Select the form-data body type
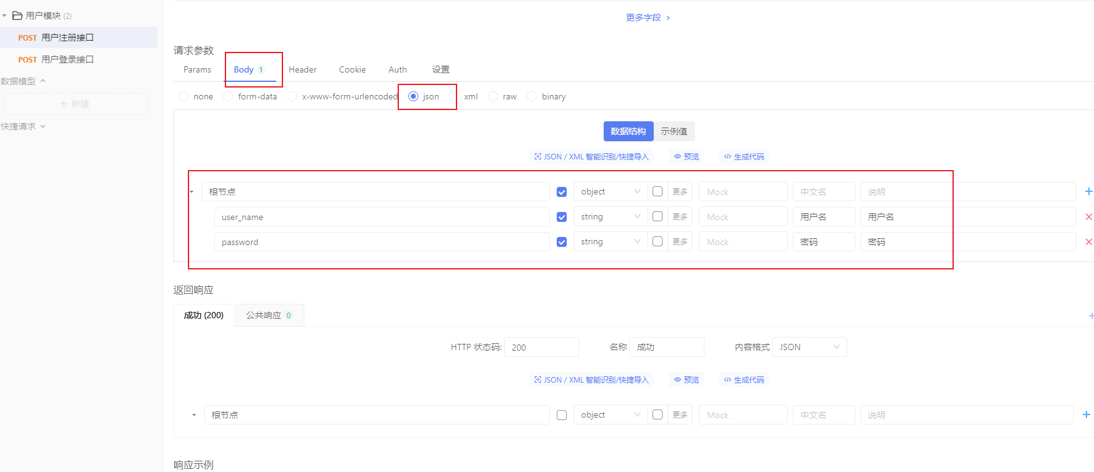 click(228, 96)
